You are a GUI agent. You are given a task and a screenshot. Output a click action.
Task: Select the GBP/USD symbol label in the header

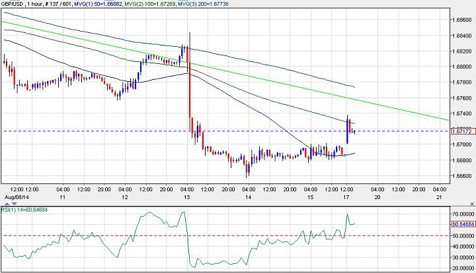pos(11,4)
